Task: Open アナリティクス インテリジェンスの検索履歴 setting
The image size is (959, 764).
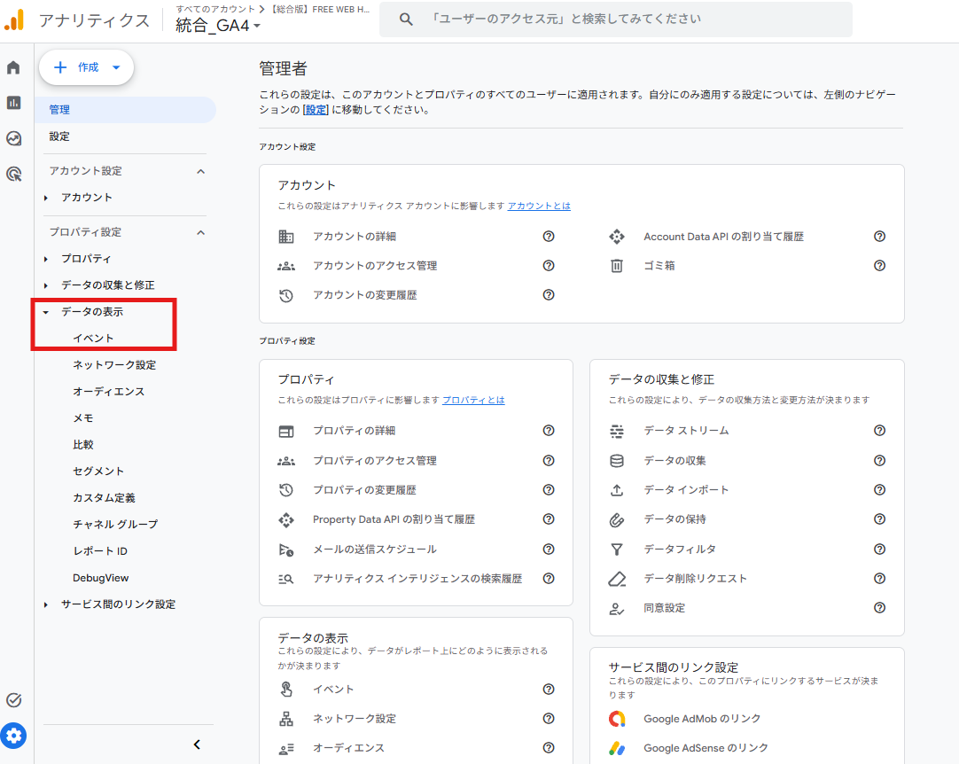Action: [417, 579]
